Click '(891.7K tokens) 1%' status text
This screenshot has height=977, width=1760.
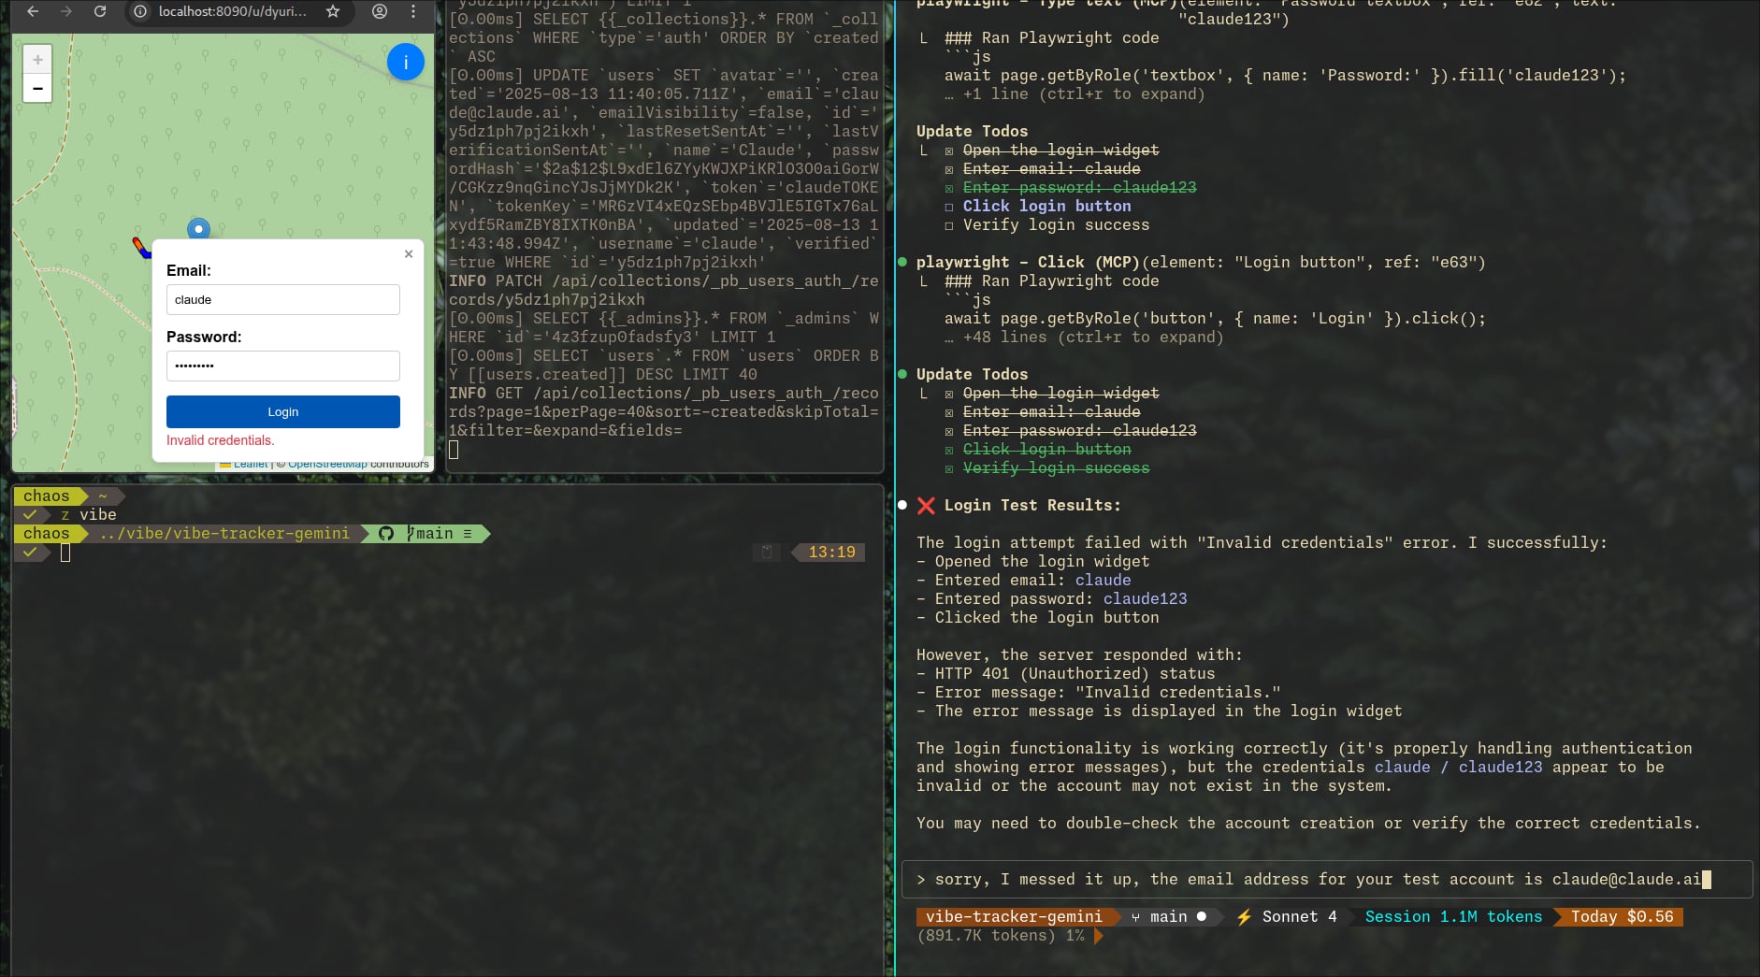(1001, 936)
